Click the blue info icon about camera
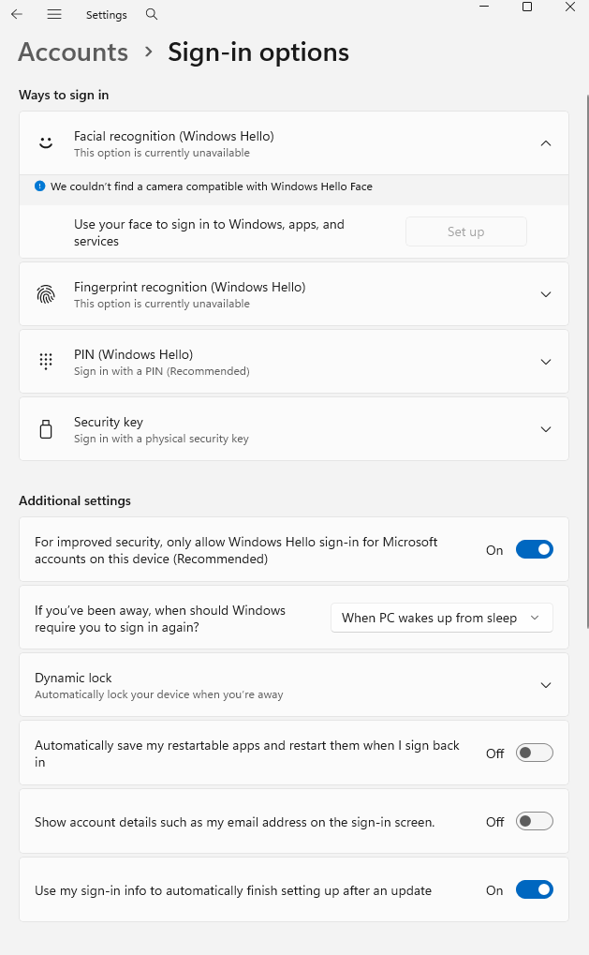The height and width of the screenshot is (955, 589). 39,187
